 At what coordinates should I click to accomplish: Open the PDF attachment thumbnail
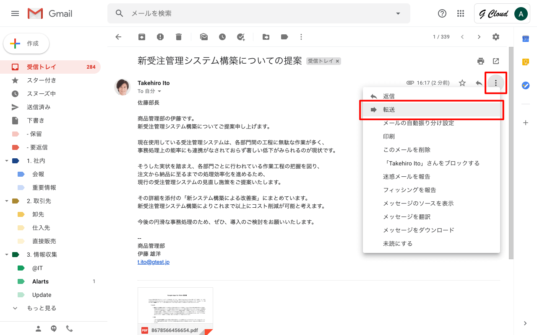[175, 311]
